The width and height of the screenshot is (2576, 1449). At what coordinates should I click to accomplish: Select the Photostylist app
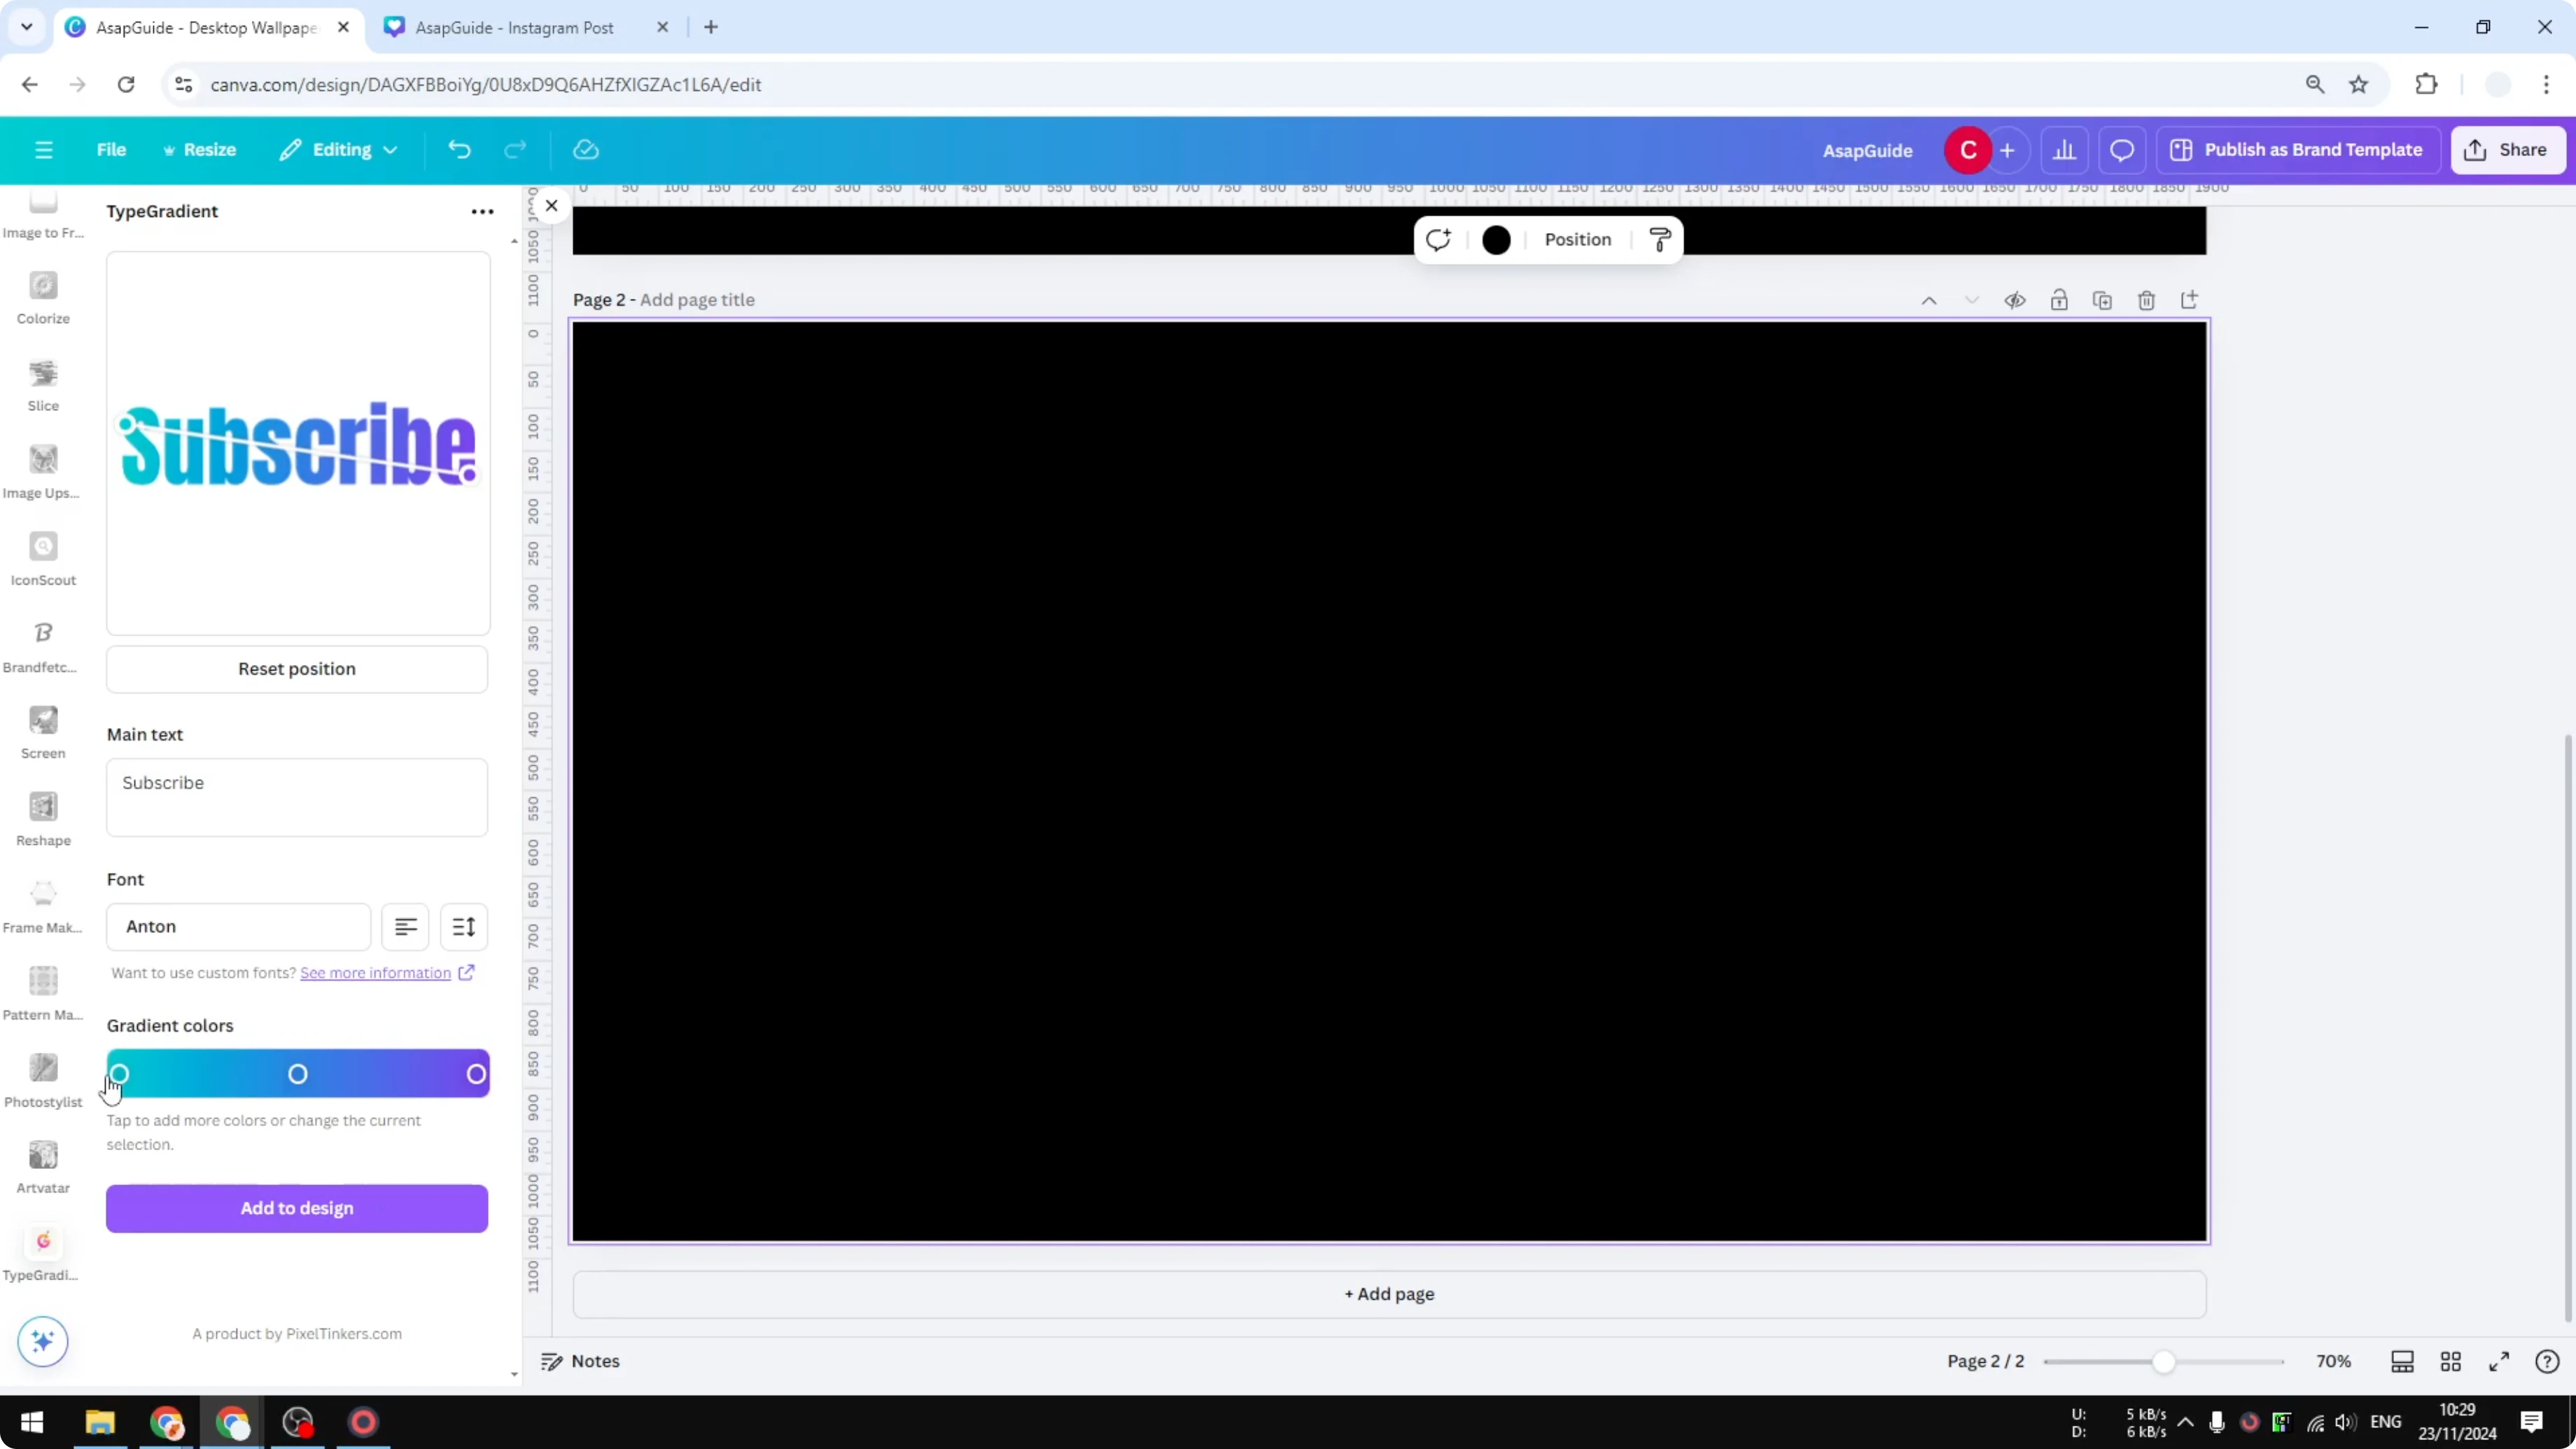pos(42,1077)
